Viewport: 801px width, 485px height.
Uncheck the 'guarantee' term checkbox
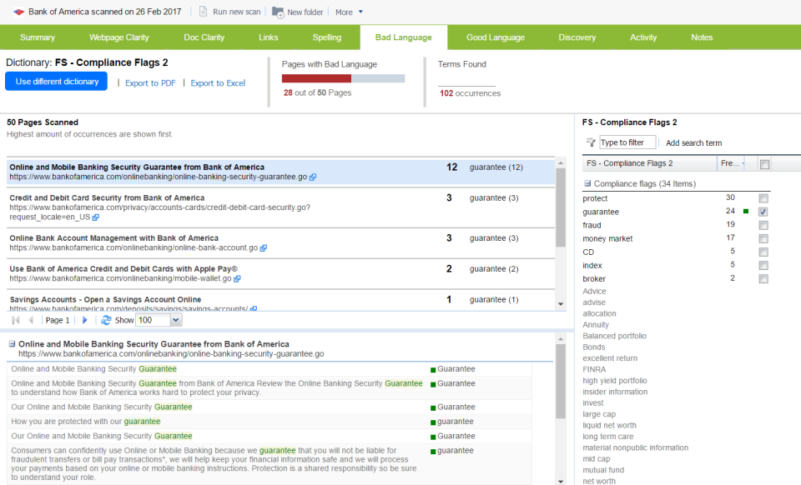pyautogui.click(x=763, y=212)
